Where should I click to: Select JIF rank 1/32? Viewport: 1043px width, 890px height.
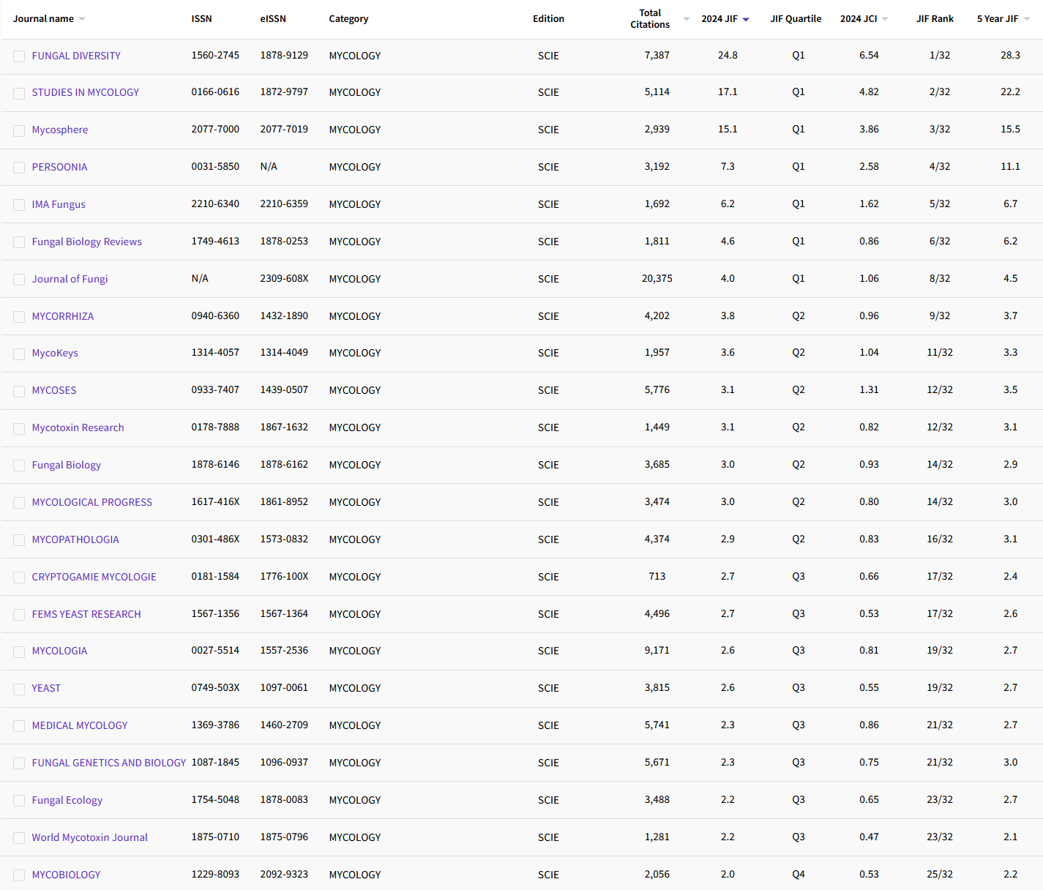(x=940, y=55)
